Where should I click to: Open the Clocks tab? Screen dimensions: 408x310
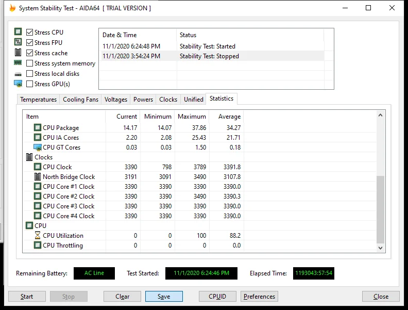coord(168,100)
